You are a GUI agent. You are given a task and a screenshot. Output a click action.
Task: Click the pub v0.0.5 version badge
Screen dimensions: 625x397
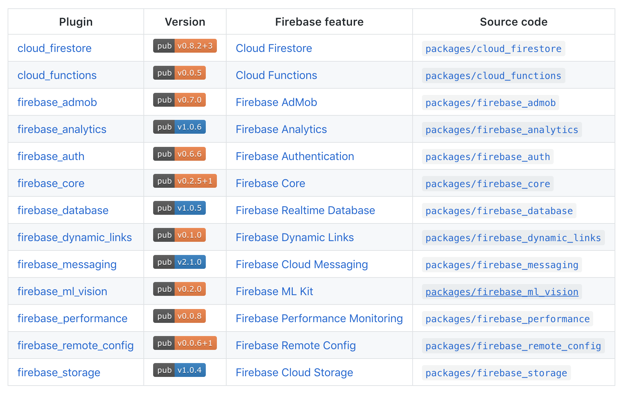click(x=179, y=73)
